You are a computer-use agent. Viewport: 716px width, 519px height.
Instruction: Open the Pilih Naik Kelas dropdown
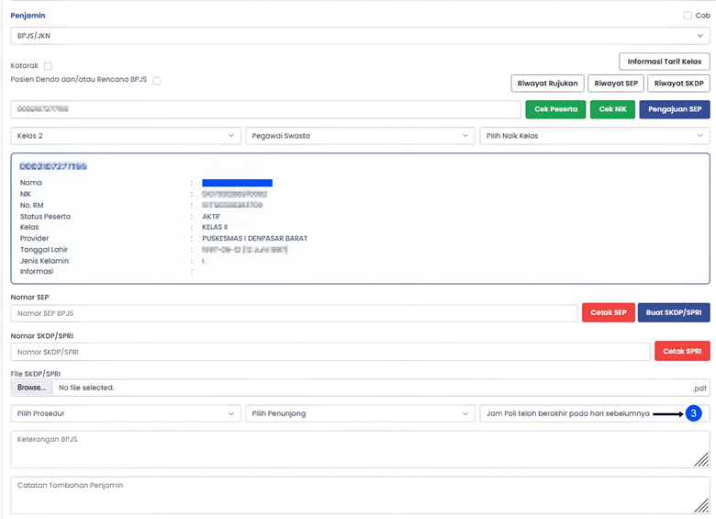tap(594, 136)
